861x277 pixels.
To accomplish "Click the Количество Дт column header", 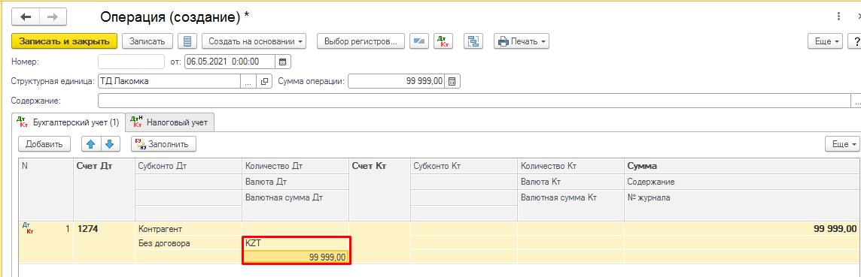I will pos(296,166).
